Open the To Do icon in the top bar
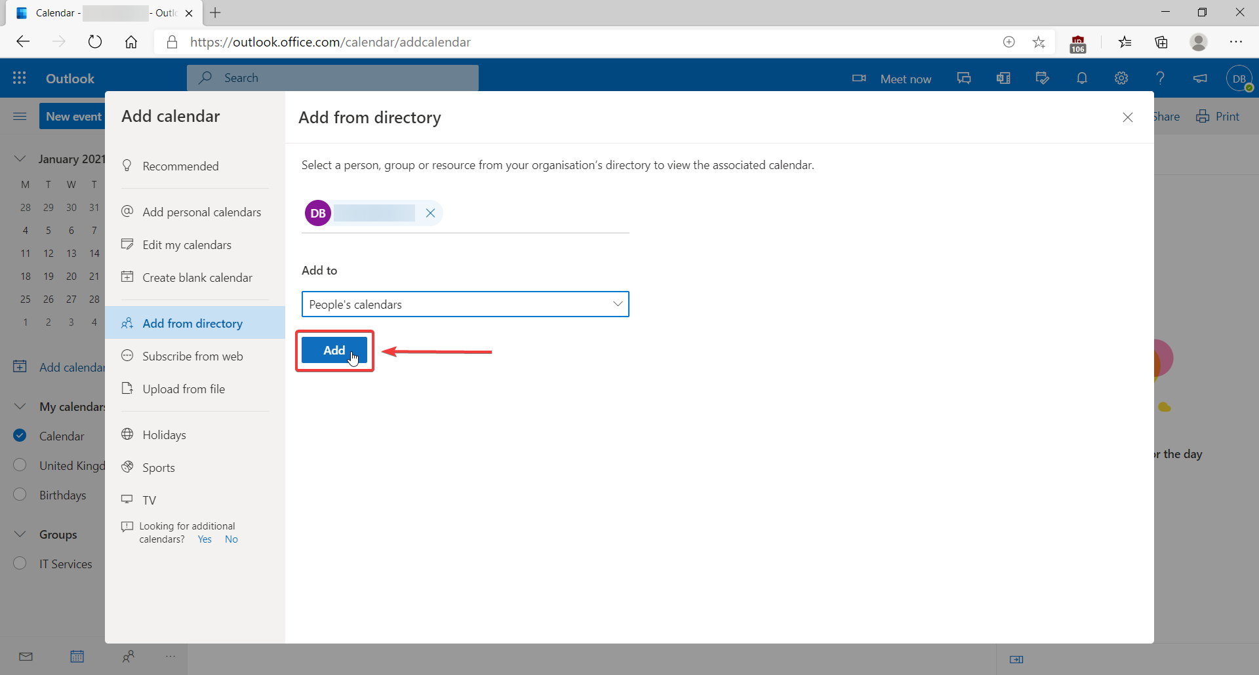 coord(1042,78)
